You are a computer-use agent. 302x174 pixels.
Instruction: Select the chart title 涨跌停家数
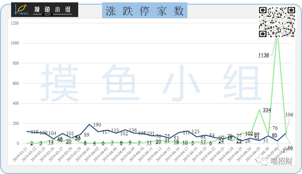[145, 11]
